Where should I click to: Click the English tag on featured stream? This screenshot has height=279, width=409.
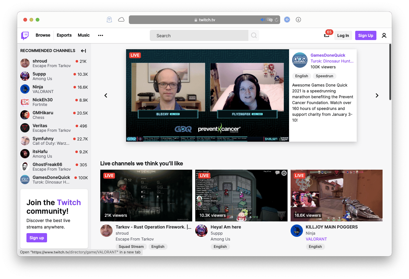(x=302, y=76)
